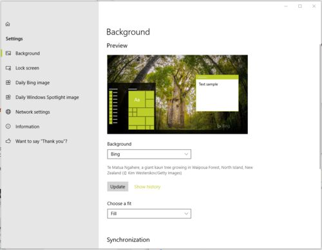Open Want to say "Thank you"? page
Screen dimensions: 322x250
click(x=41, y=141)
